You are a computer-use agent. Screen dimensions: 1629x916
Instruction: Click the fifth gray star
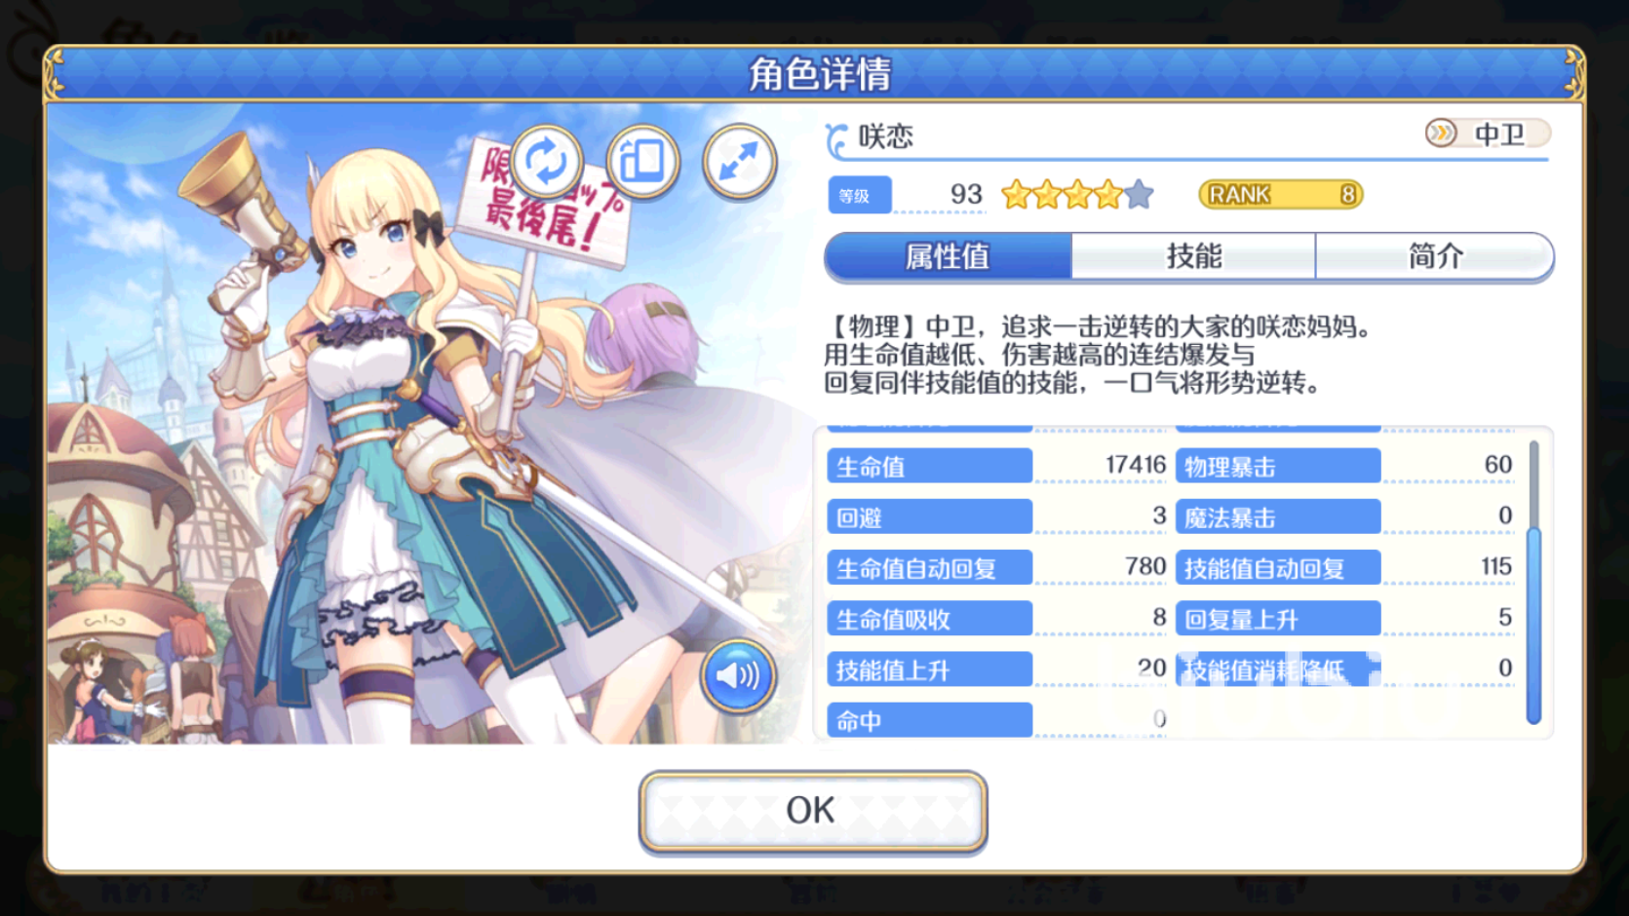tap(1139, 195)
